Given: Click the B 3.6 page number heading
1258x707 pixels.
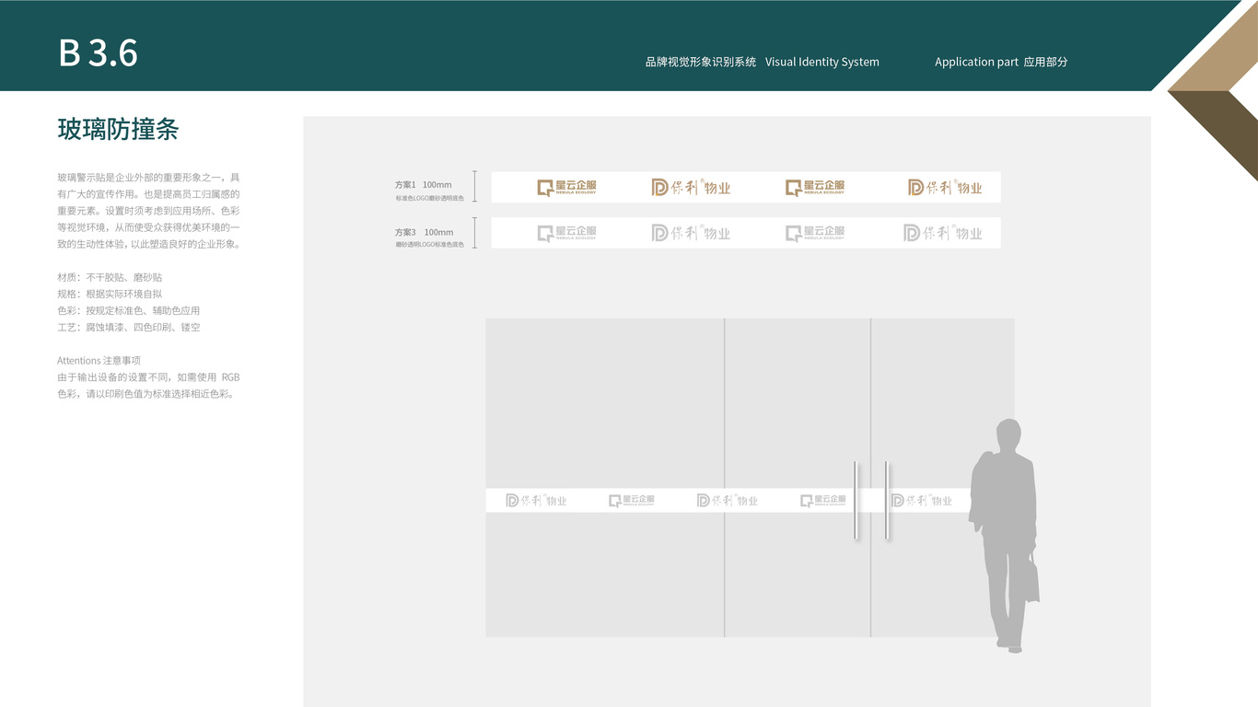Looking at the screenshot, I should tap(99, 53).
